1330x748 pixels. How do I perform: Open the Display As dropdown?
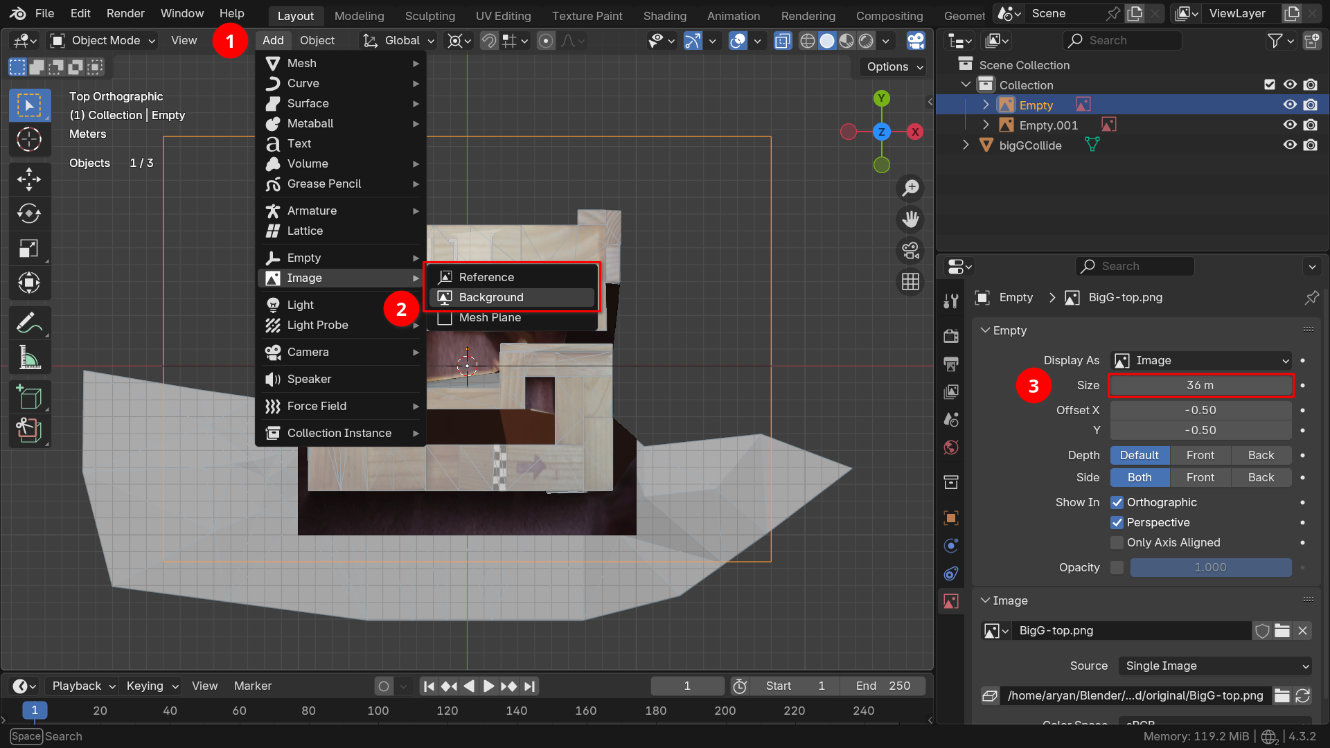click(x=1200, y=361)
